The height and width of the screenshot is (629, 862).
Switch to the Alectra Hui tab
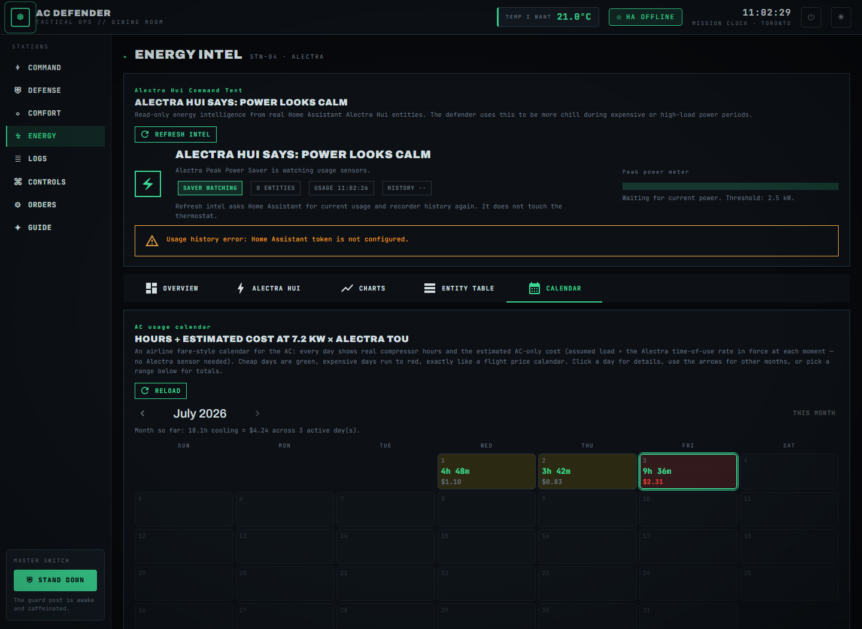click(268, 288)
